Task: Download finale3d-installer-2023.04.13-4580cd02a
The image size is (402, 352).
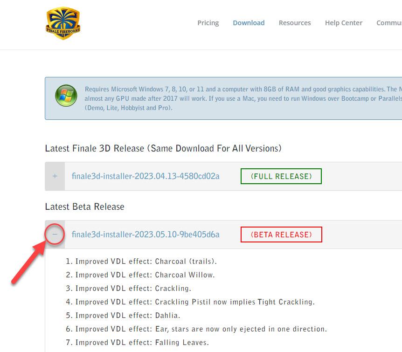Action: point(146,176)
